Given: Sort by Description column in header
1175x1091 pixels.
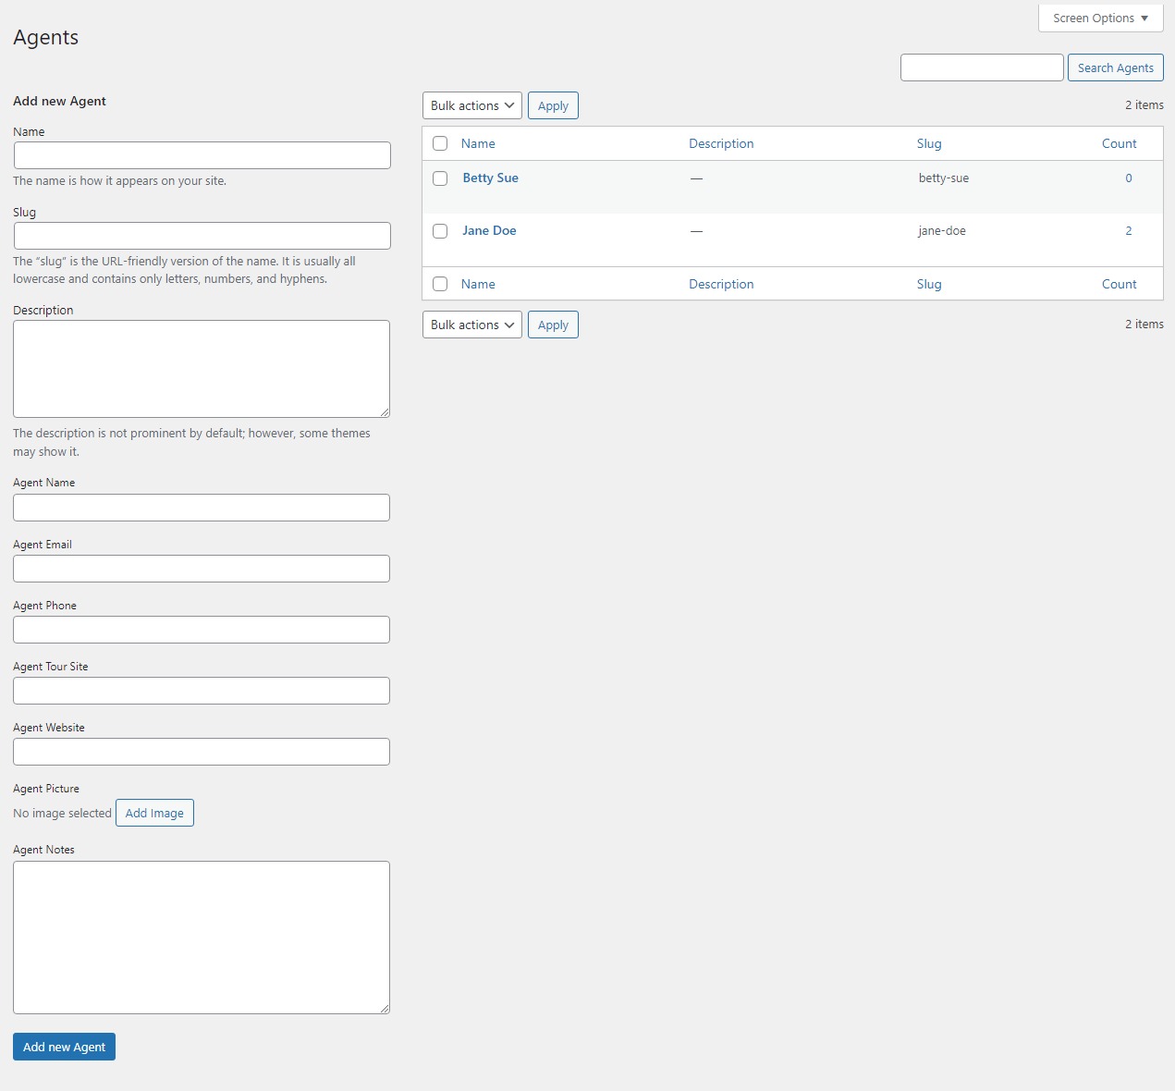Looking at the screenshot, I should (x=721, y=143).
